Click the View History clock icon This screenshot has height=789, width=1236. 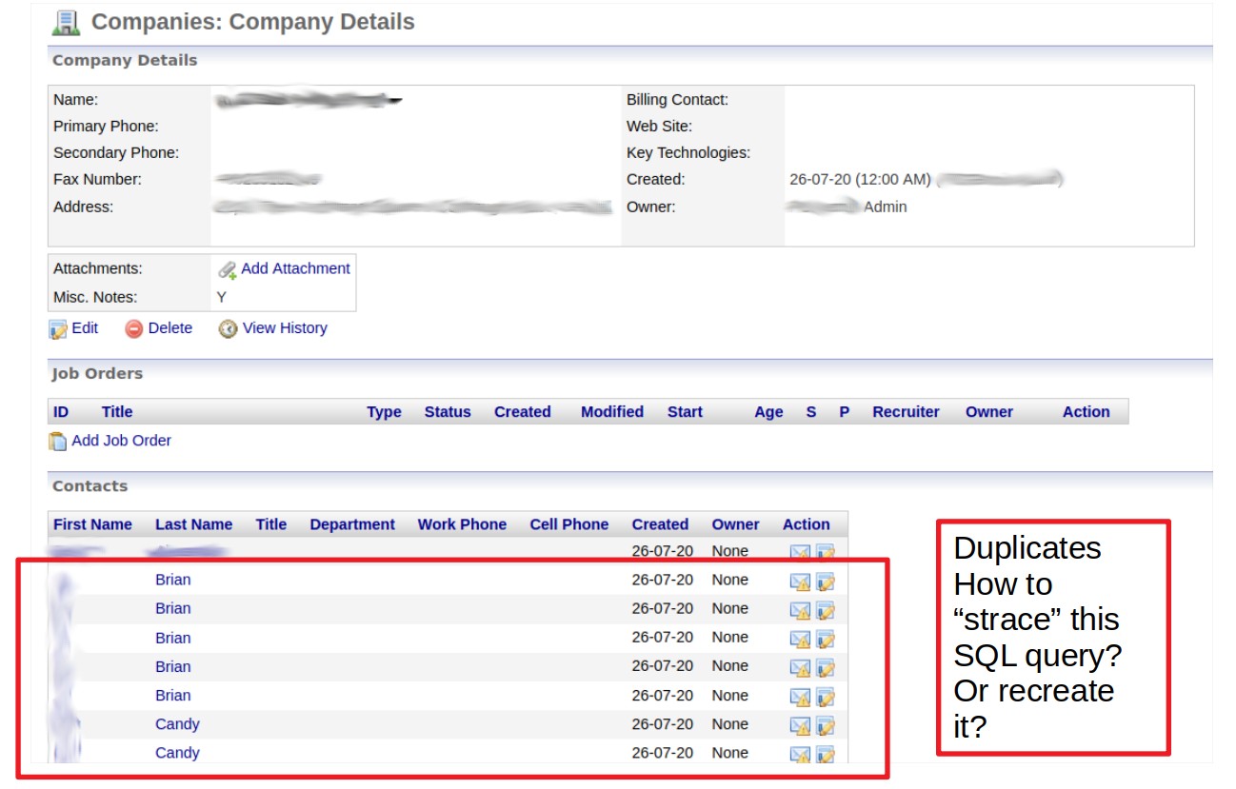pyautogui.click(x=228, y=329)
